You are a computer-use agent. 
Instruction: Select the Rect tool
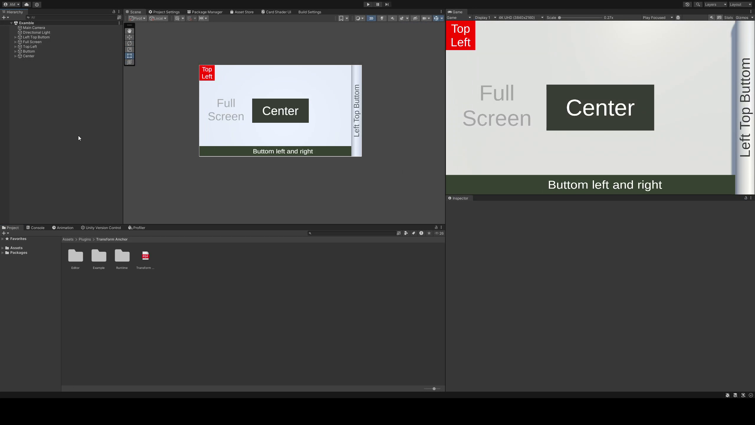tap(129, 56)
